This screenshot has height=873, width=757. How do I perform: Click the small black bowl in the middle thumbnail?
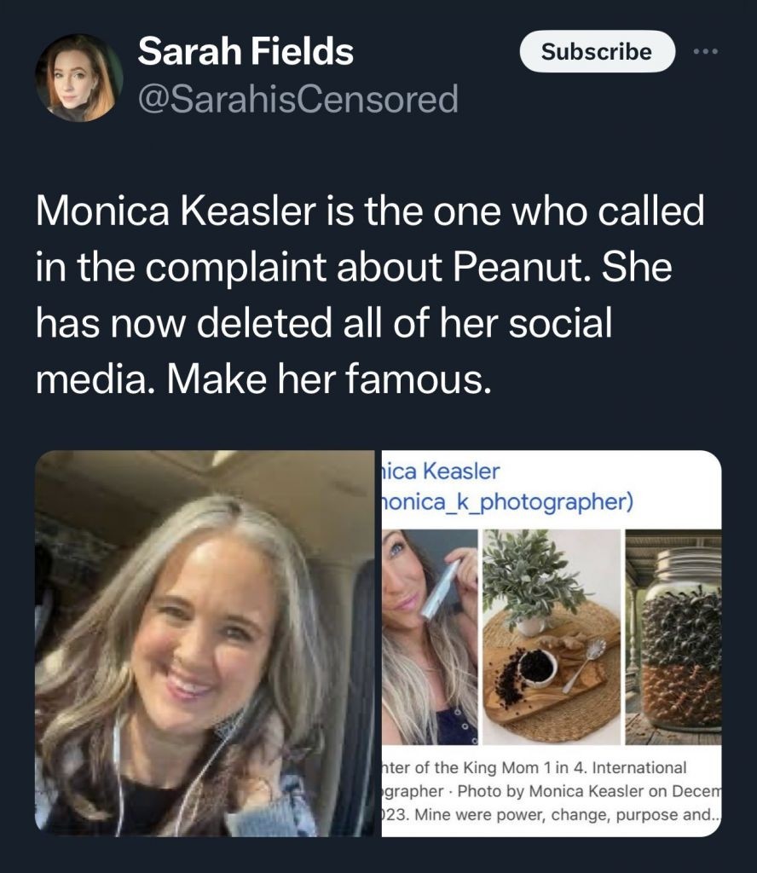point(536,666)
